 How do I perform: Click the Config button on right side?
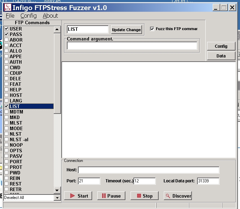[221, 46]
